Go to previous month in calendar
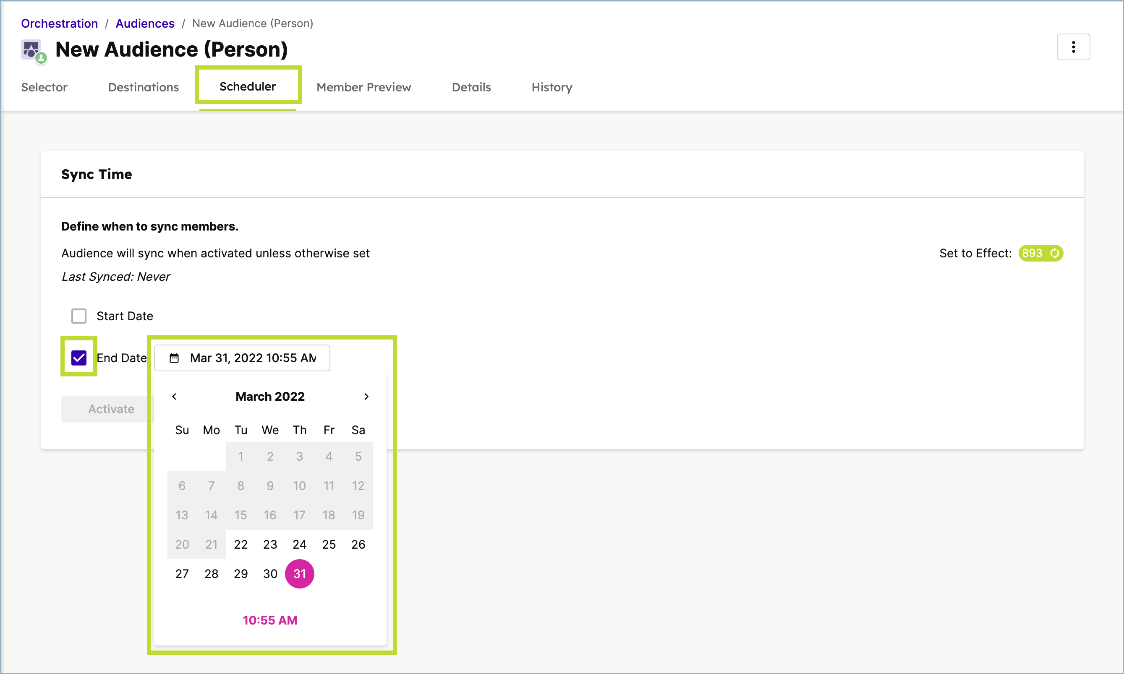 coord(174,397)
